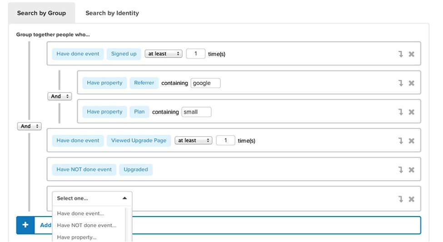The width and height of the screenshot is (443, 242).
Task: Click nest arrow icon on Viewed Upgrade Page row
Action: [x=401, y=141]
